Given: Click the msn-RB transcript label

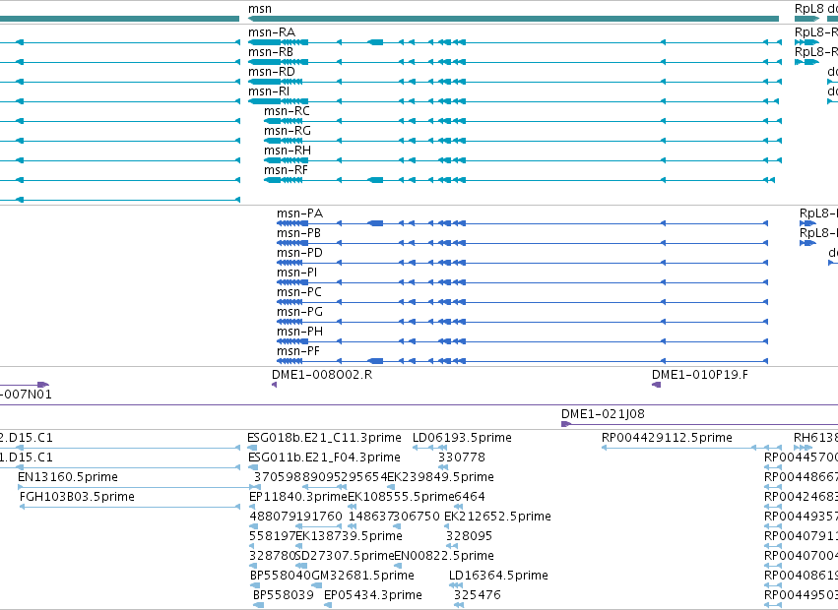Looking at the screenshot, I should point(271,52).
